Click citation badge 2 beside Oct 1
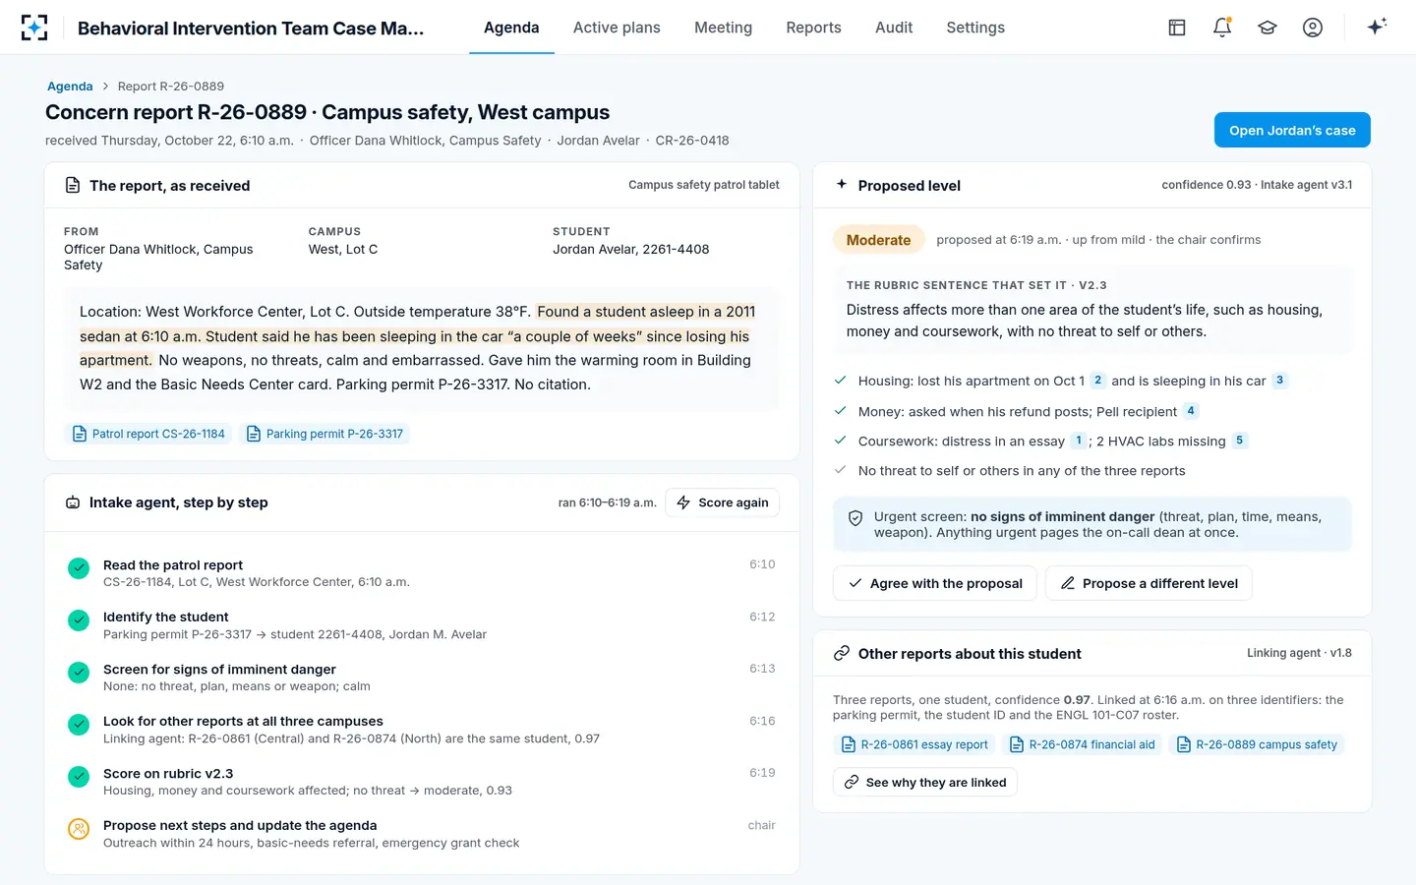1416x885 pixels. tap(1098, 381)
